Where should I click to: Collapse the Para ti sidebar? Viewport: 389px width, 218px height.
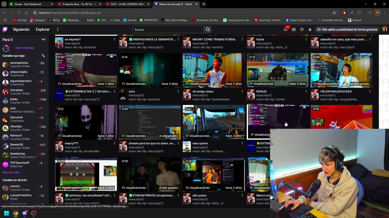coord(43,39)
